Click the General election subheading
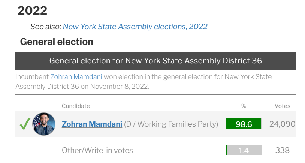Viewport: 305px width, 163px height. point(57,42)
